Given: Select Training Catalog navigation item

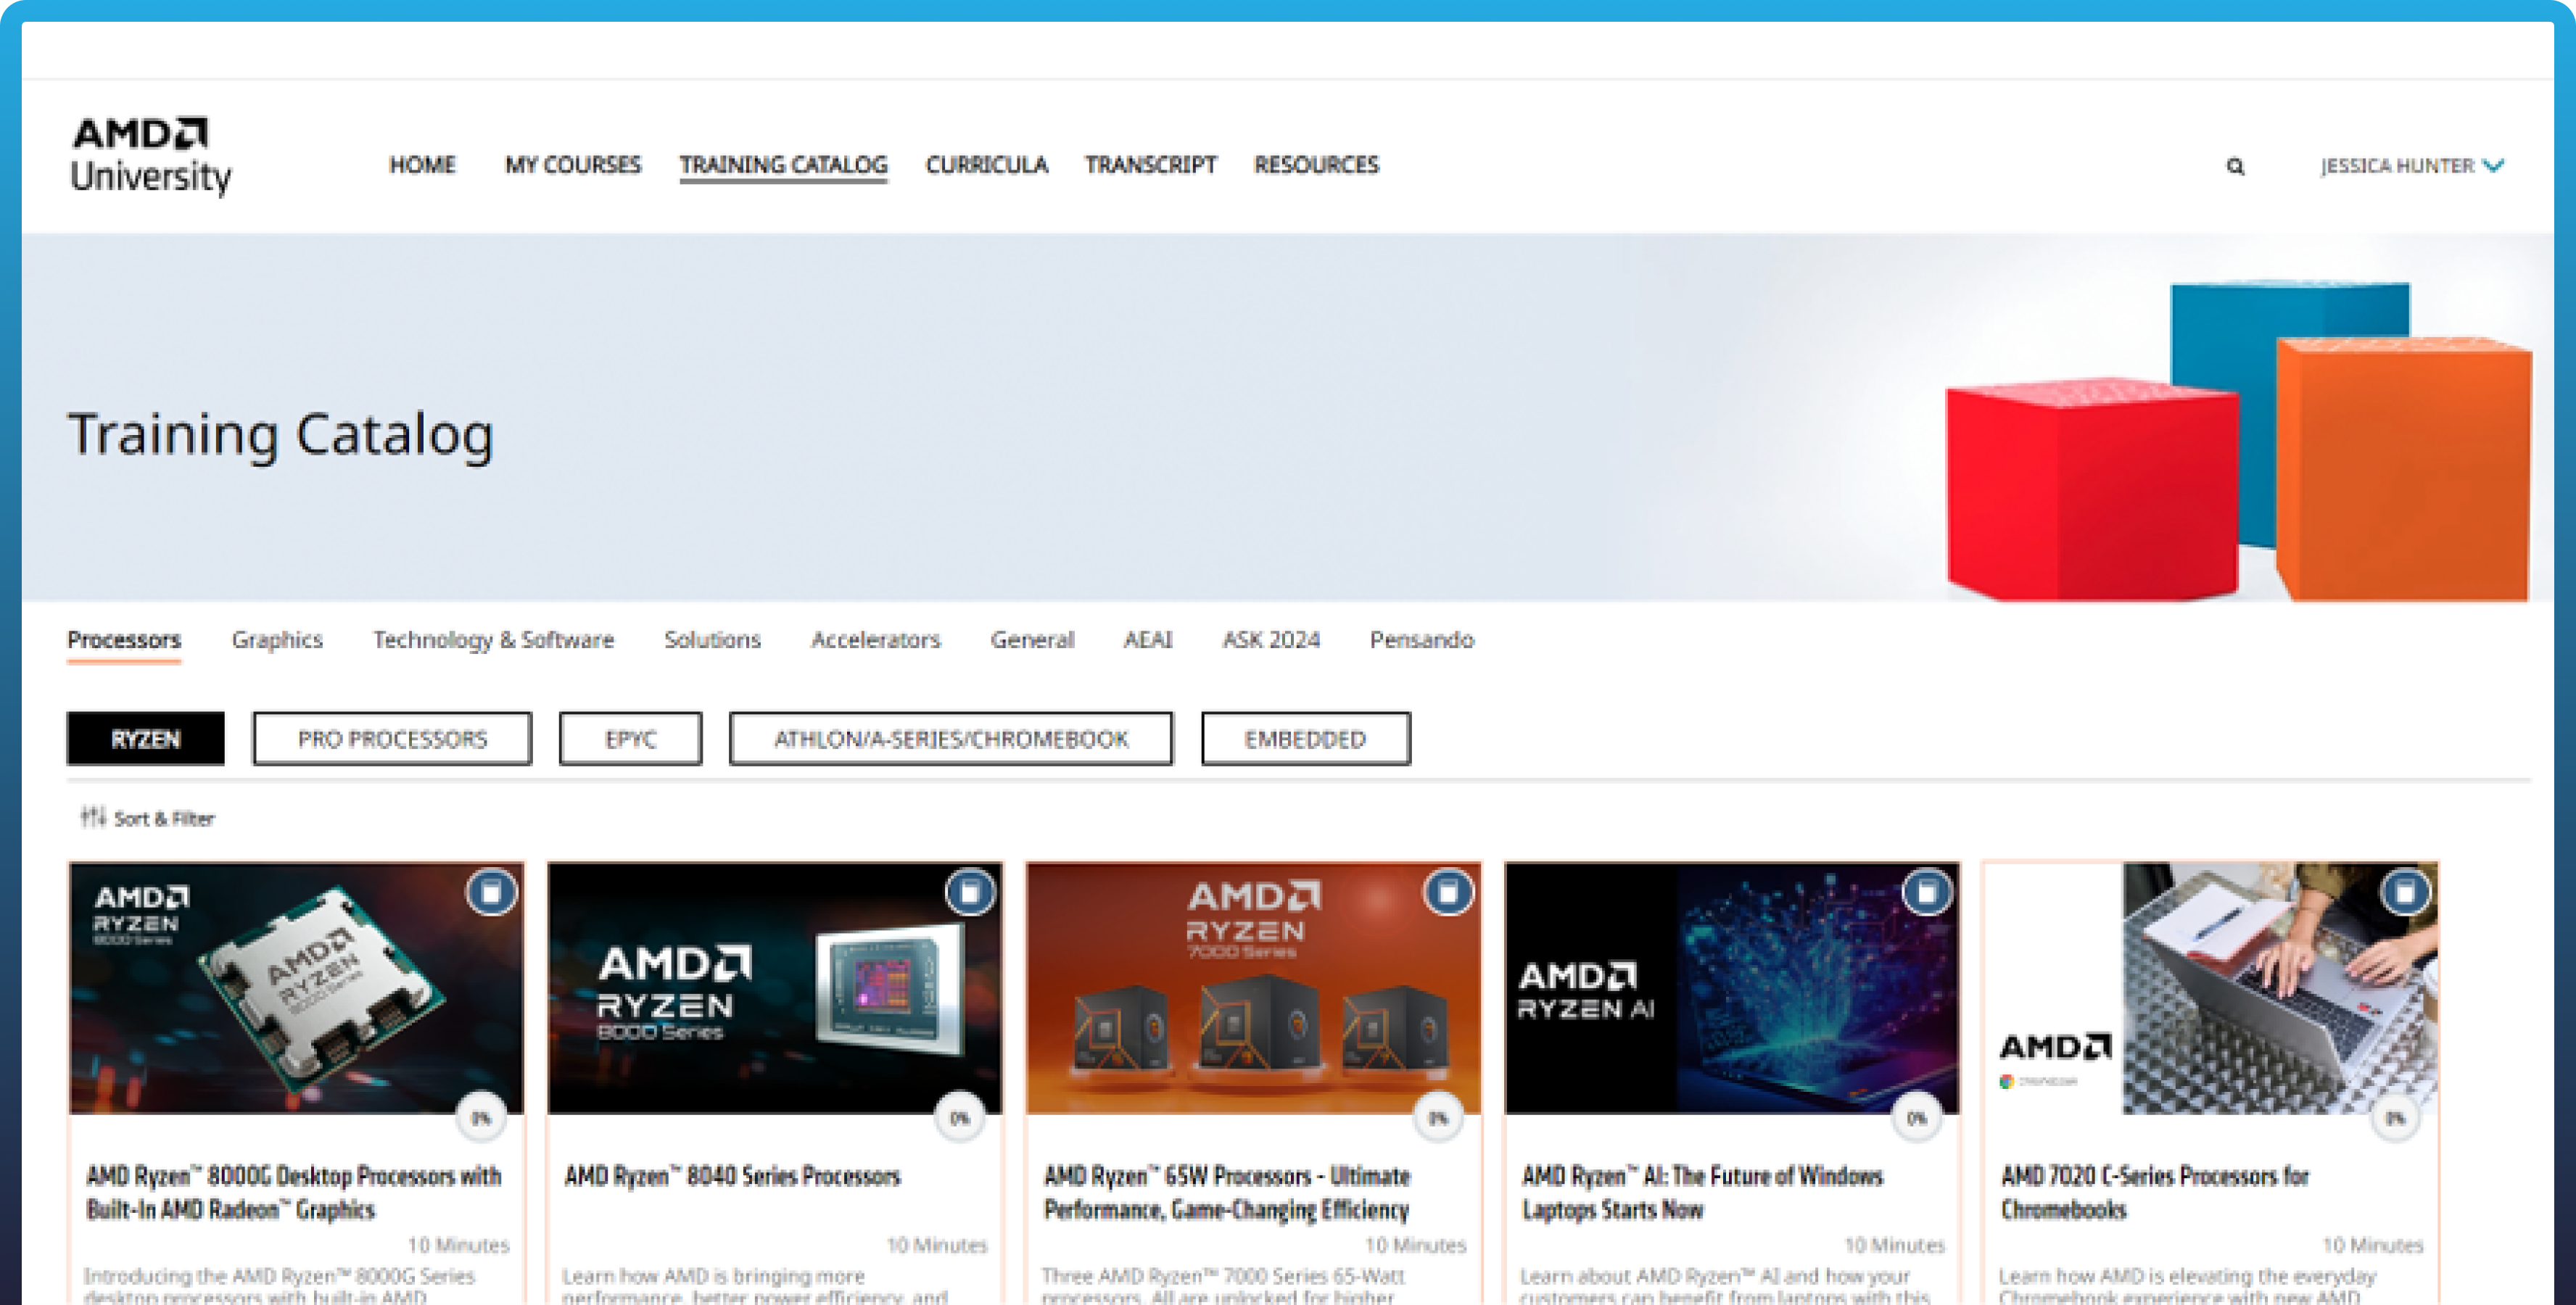Looking at the screenshot, I should coord(783,165).
